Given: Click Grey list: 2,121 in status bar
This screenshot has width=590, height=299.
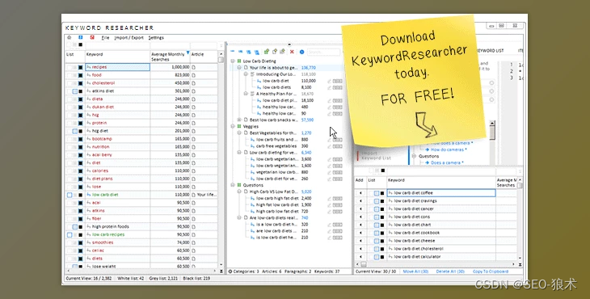Looking at the screenshot, I should click(163, 279).
